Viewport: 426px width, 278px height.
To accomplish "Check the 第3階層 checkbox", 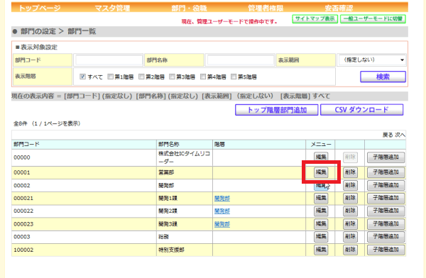I will coord(172,77).
